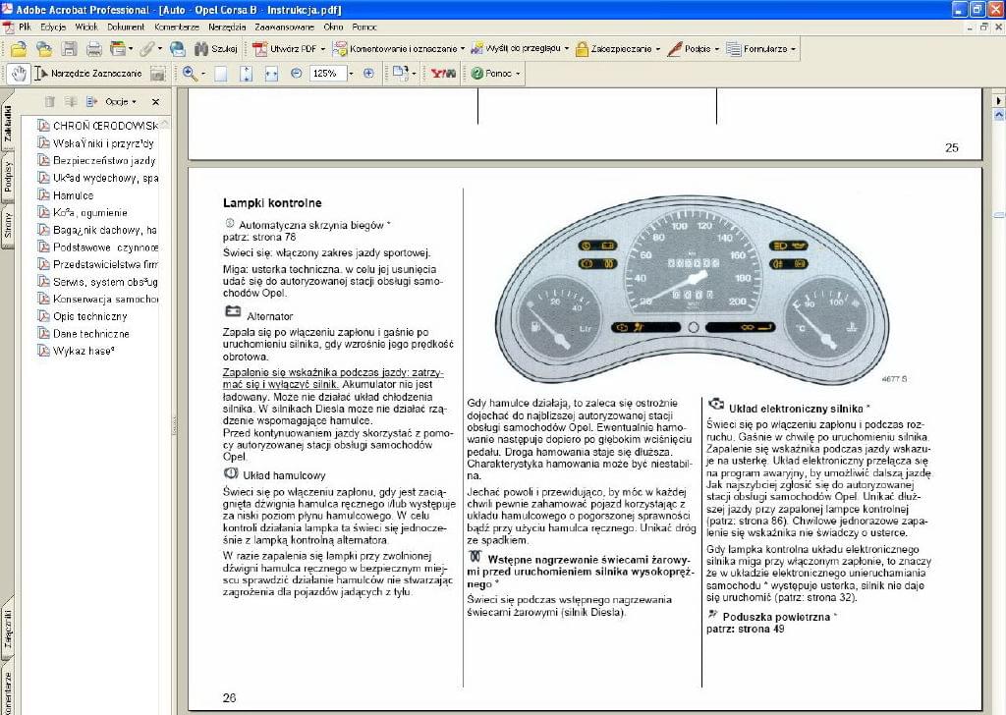Expand Wyślij do przeglądu dropdown
Screen dimensions: 1006x715
click(x=567, y=49)
